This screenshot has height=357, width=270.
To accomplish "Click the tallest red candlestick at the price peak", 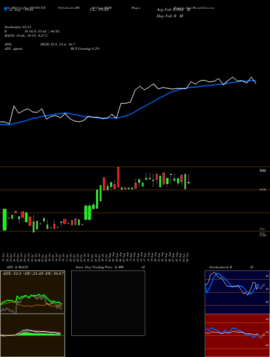I will [118, 177].
